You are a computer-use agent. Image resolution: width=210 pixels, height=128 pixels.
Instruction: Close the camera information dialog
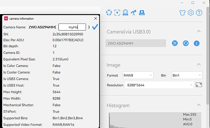point(95,18)
